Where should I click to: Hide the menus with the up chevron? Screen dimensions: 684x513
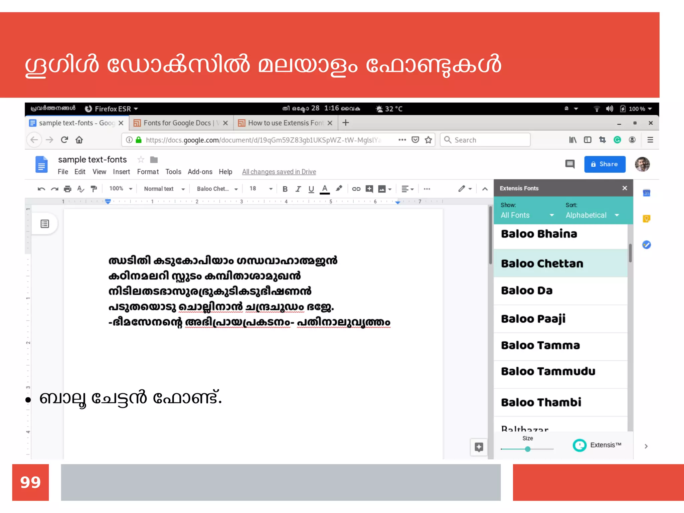[x=485, y=189]
